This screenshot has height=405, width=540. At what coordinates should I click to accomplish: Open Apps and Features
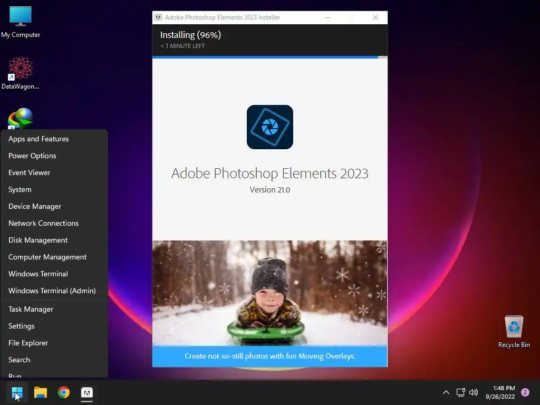coord(54,139)
